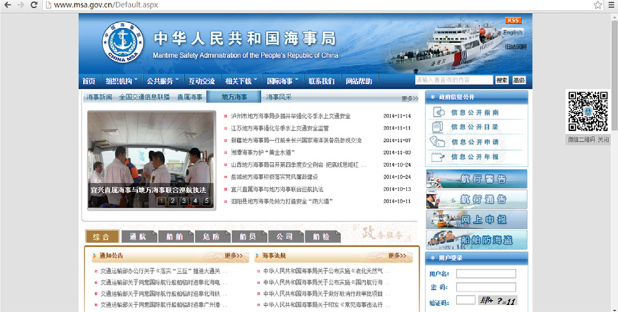Expand the 公共服务 menu
This screenshot has height=312, width=618.
click(163, 81)
